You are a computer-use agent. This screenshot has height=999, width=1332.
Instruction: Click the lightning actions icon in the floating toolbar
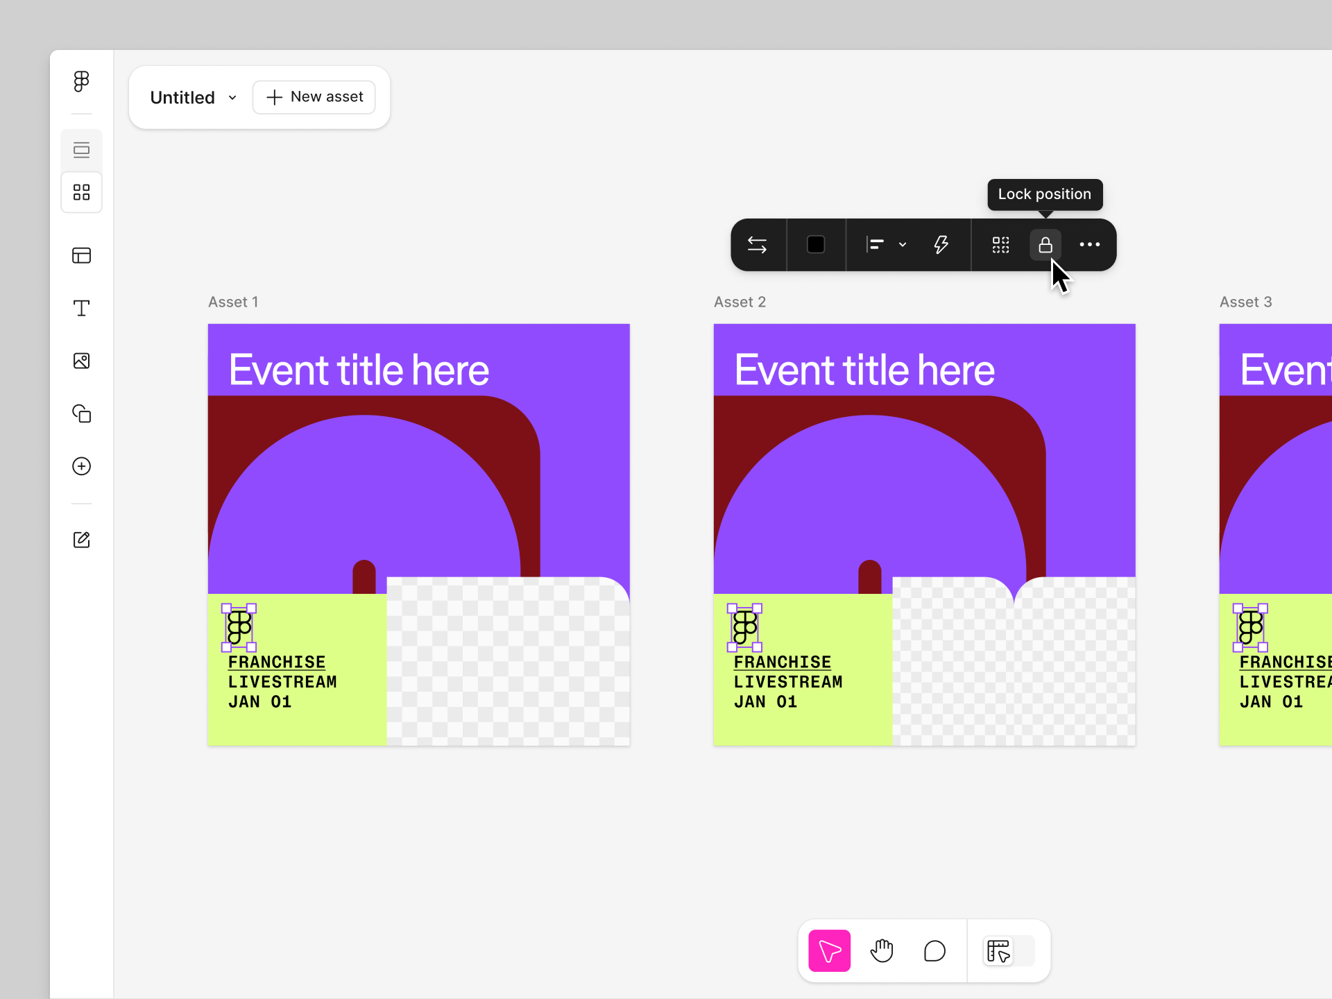point(941,245)
